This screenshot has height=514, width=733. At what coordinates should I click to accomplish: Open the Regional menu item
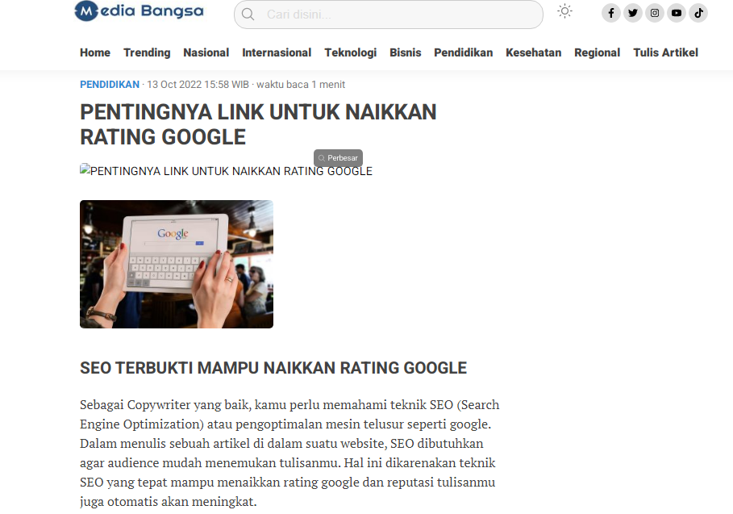(597, 52)
